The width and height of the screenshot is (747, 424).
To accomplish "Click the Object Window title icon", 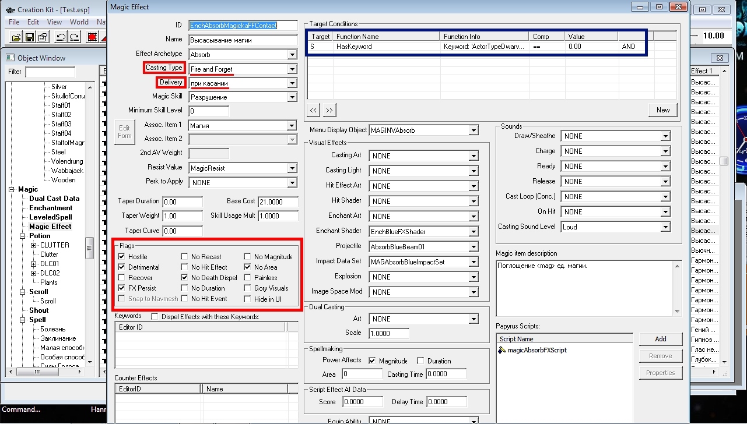I will click(x=10, y=58).
